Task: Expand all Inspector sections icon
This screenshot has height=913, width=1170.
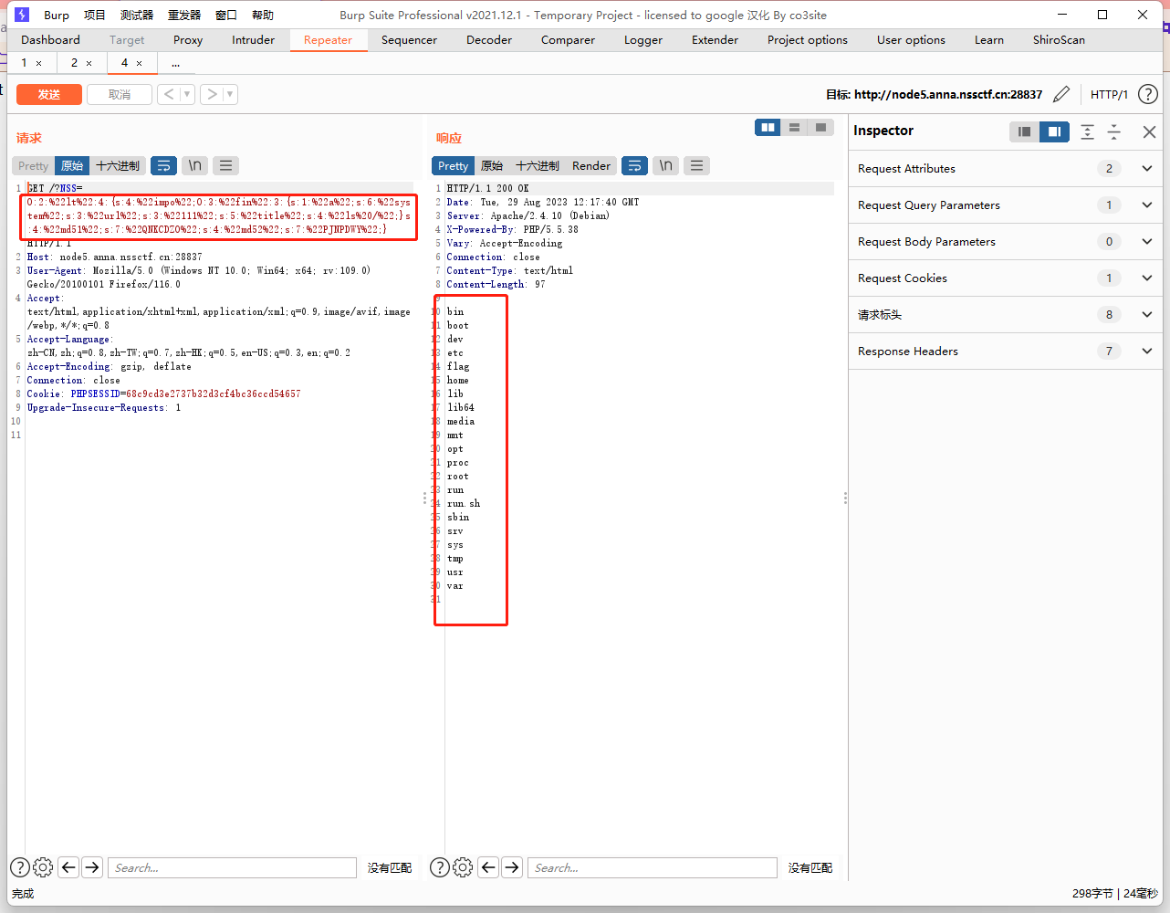Action: click(1087, 131)
